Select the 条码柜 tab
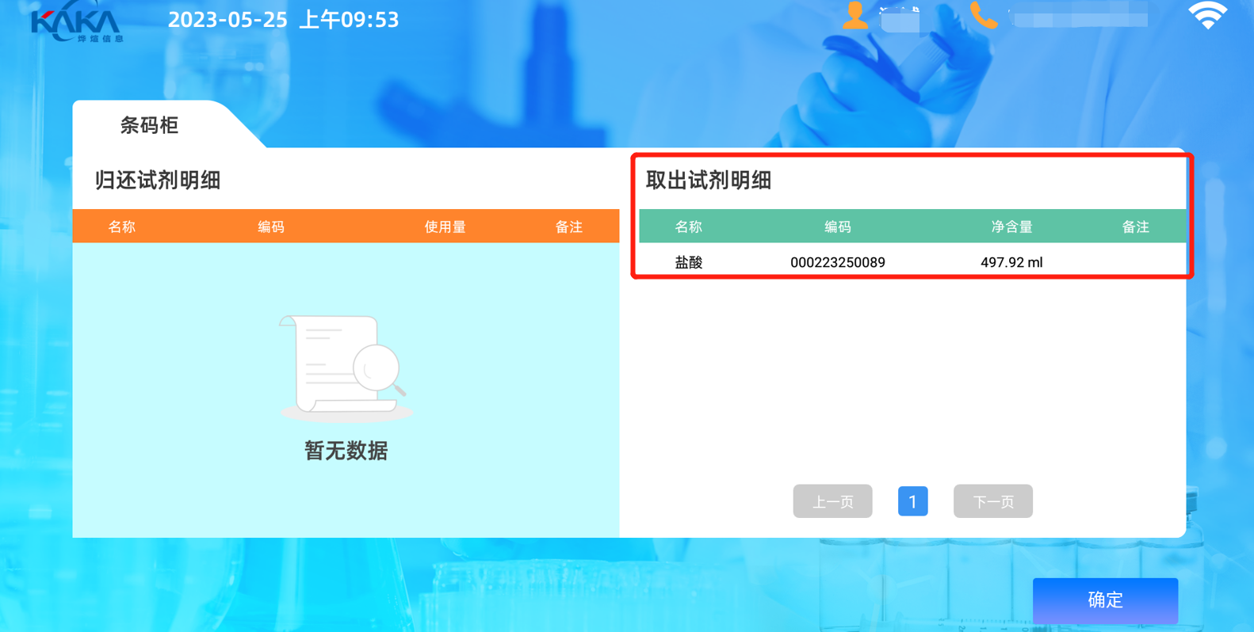This screenshot has height=632, width=1254. 149,125
